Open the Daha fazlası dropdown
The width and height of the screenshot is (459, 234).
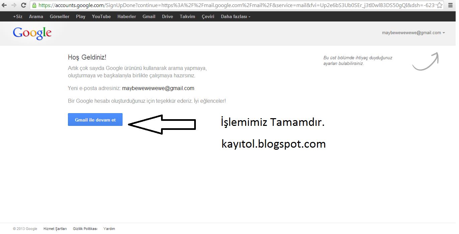coord(235,16)
